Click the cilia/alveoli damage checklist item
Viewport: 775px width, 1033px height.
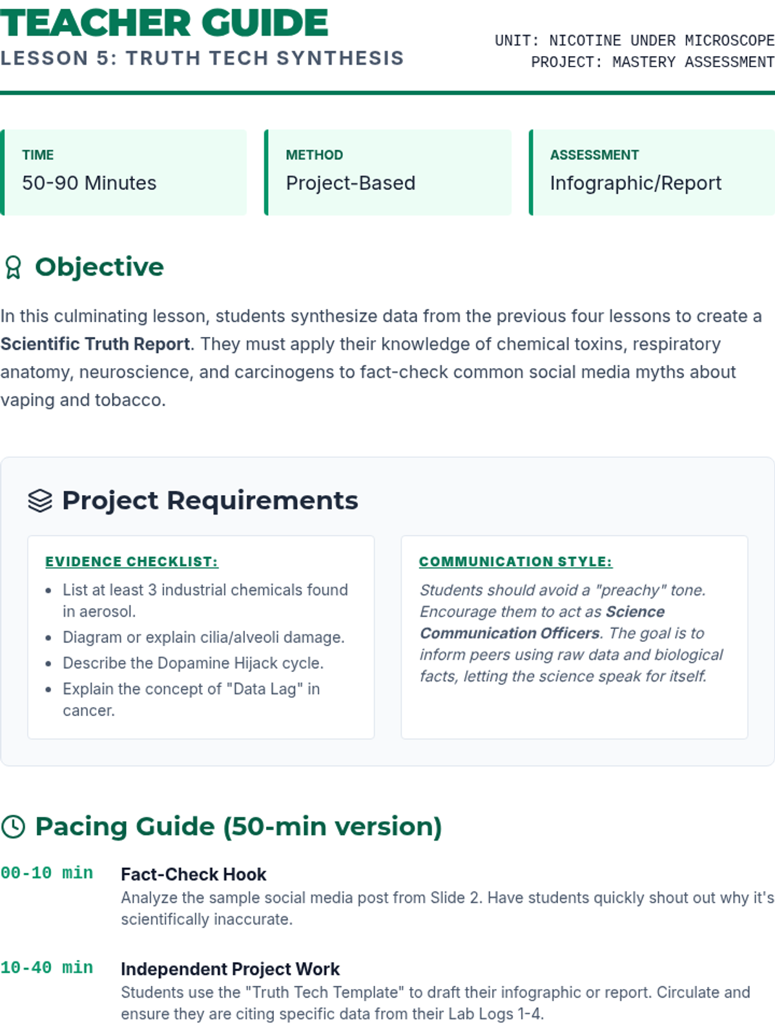(203, 637)
